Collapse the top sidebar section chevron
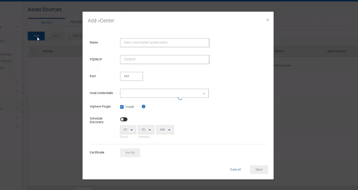The height and width of the screenshot is (190, 358). 17,27
